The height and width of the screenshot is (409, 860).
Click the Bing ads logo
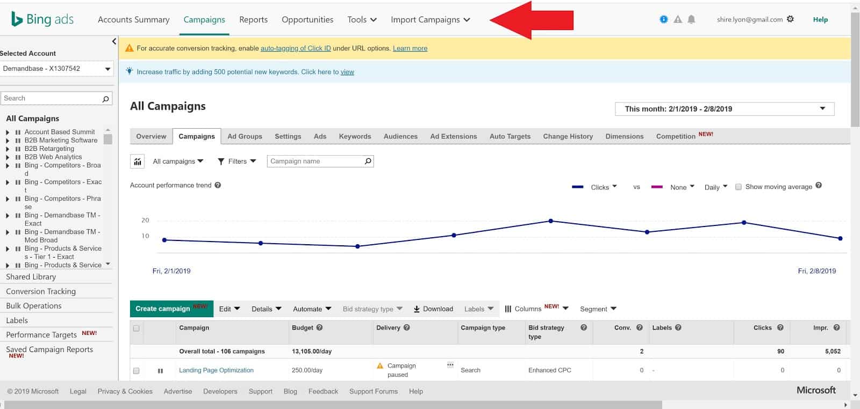(x=42, y=19)
